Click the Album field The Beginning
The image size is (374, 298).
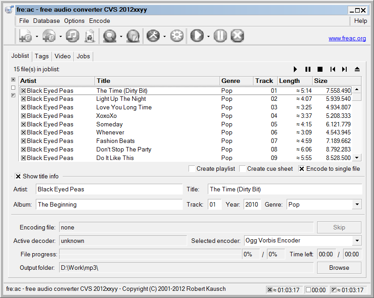click(109, 204)
